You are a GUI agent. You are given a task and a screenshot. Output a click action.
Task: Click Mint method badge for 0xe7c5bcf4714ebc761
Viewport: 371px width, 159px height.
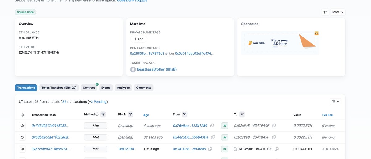pos(96,149)
